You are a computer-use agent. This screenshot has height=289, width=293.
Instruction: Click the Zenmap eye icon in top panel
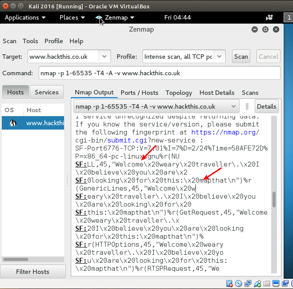pyautogui.click(x=99, y=17)
